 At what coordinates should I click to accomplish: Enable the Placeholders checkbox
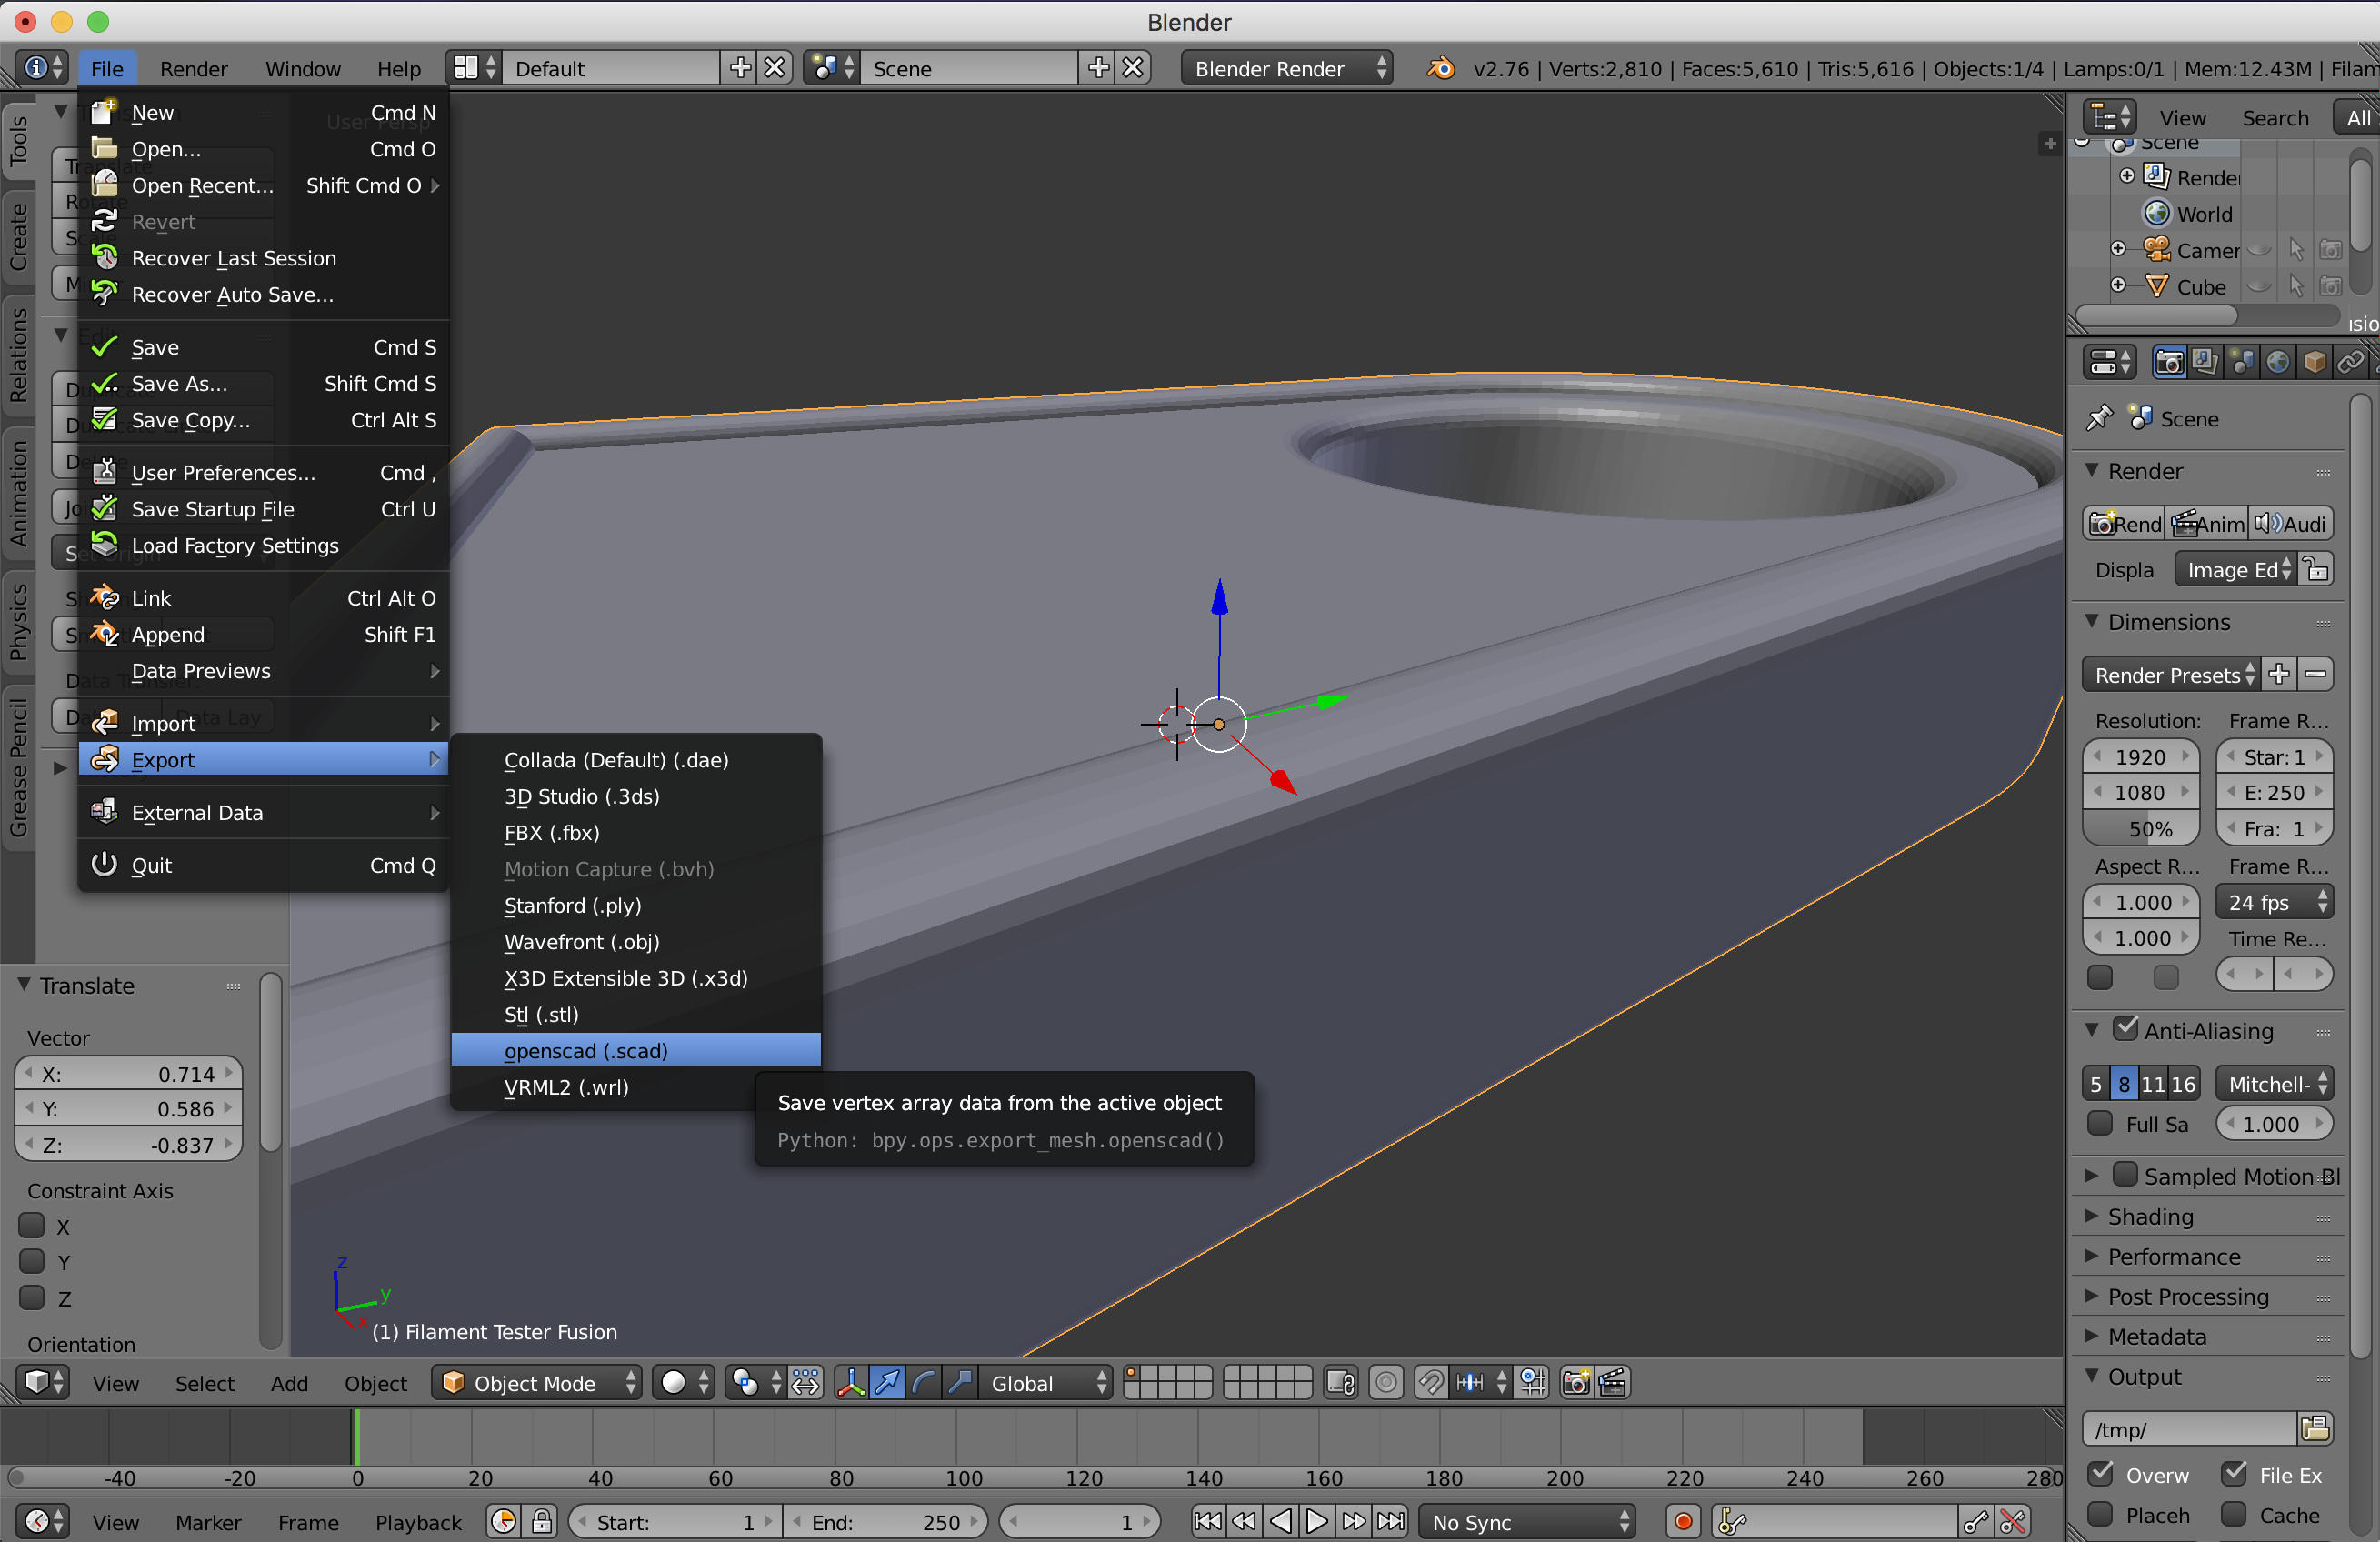tap(2100, 1513)
